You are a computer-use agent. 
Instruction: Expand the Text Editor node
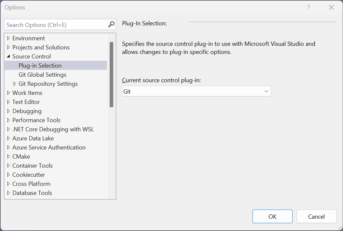pyautogui.click(x=8, y=102)
